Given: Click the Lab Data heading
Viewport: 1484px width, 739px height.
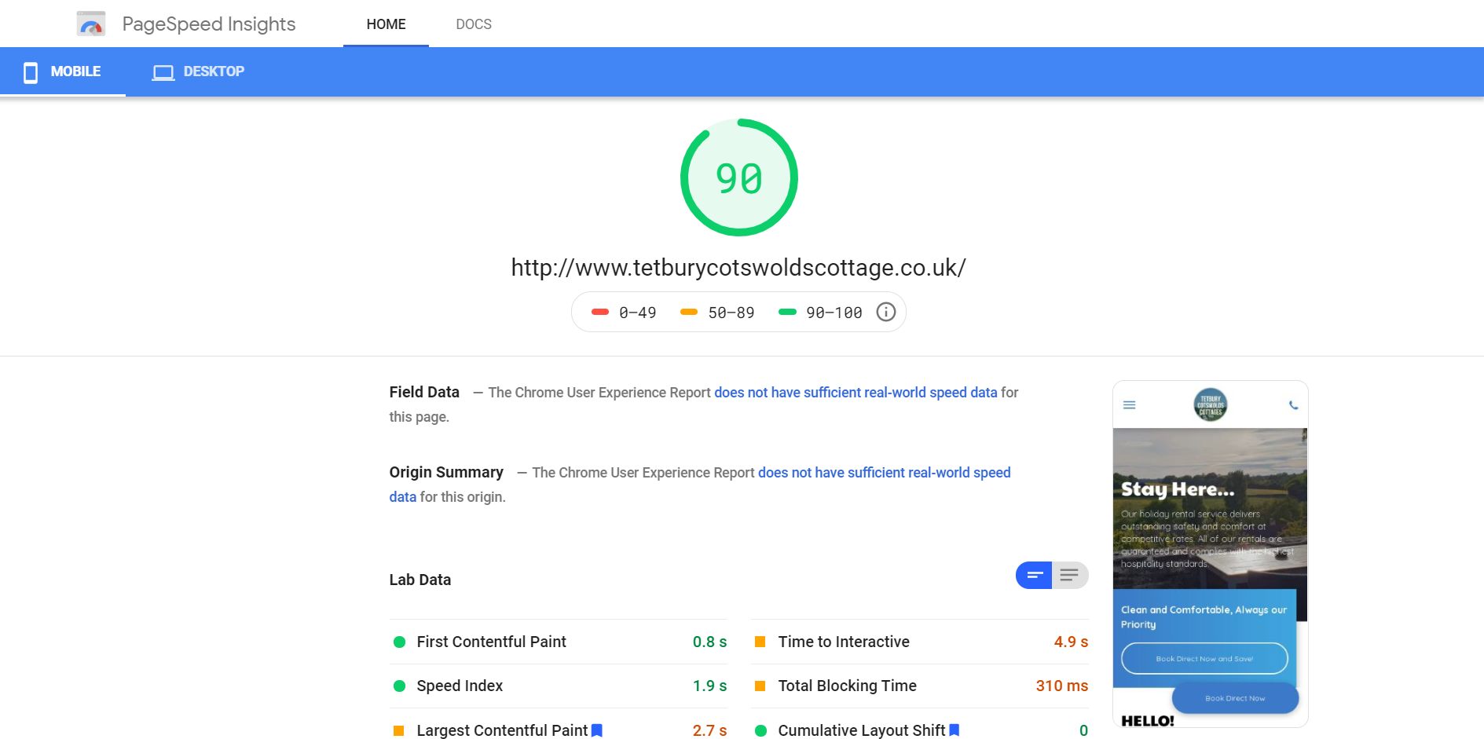Looking at the screenshot, I should (x=420, y=580).
